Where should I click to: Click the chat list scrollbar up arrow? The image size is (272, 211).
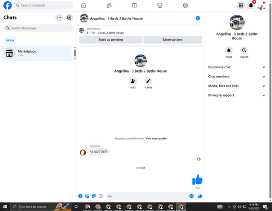click(x=75, y=47)
